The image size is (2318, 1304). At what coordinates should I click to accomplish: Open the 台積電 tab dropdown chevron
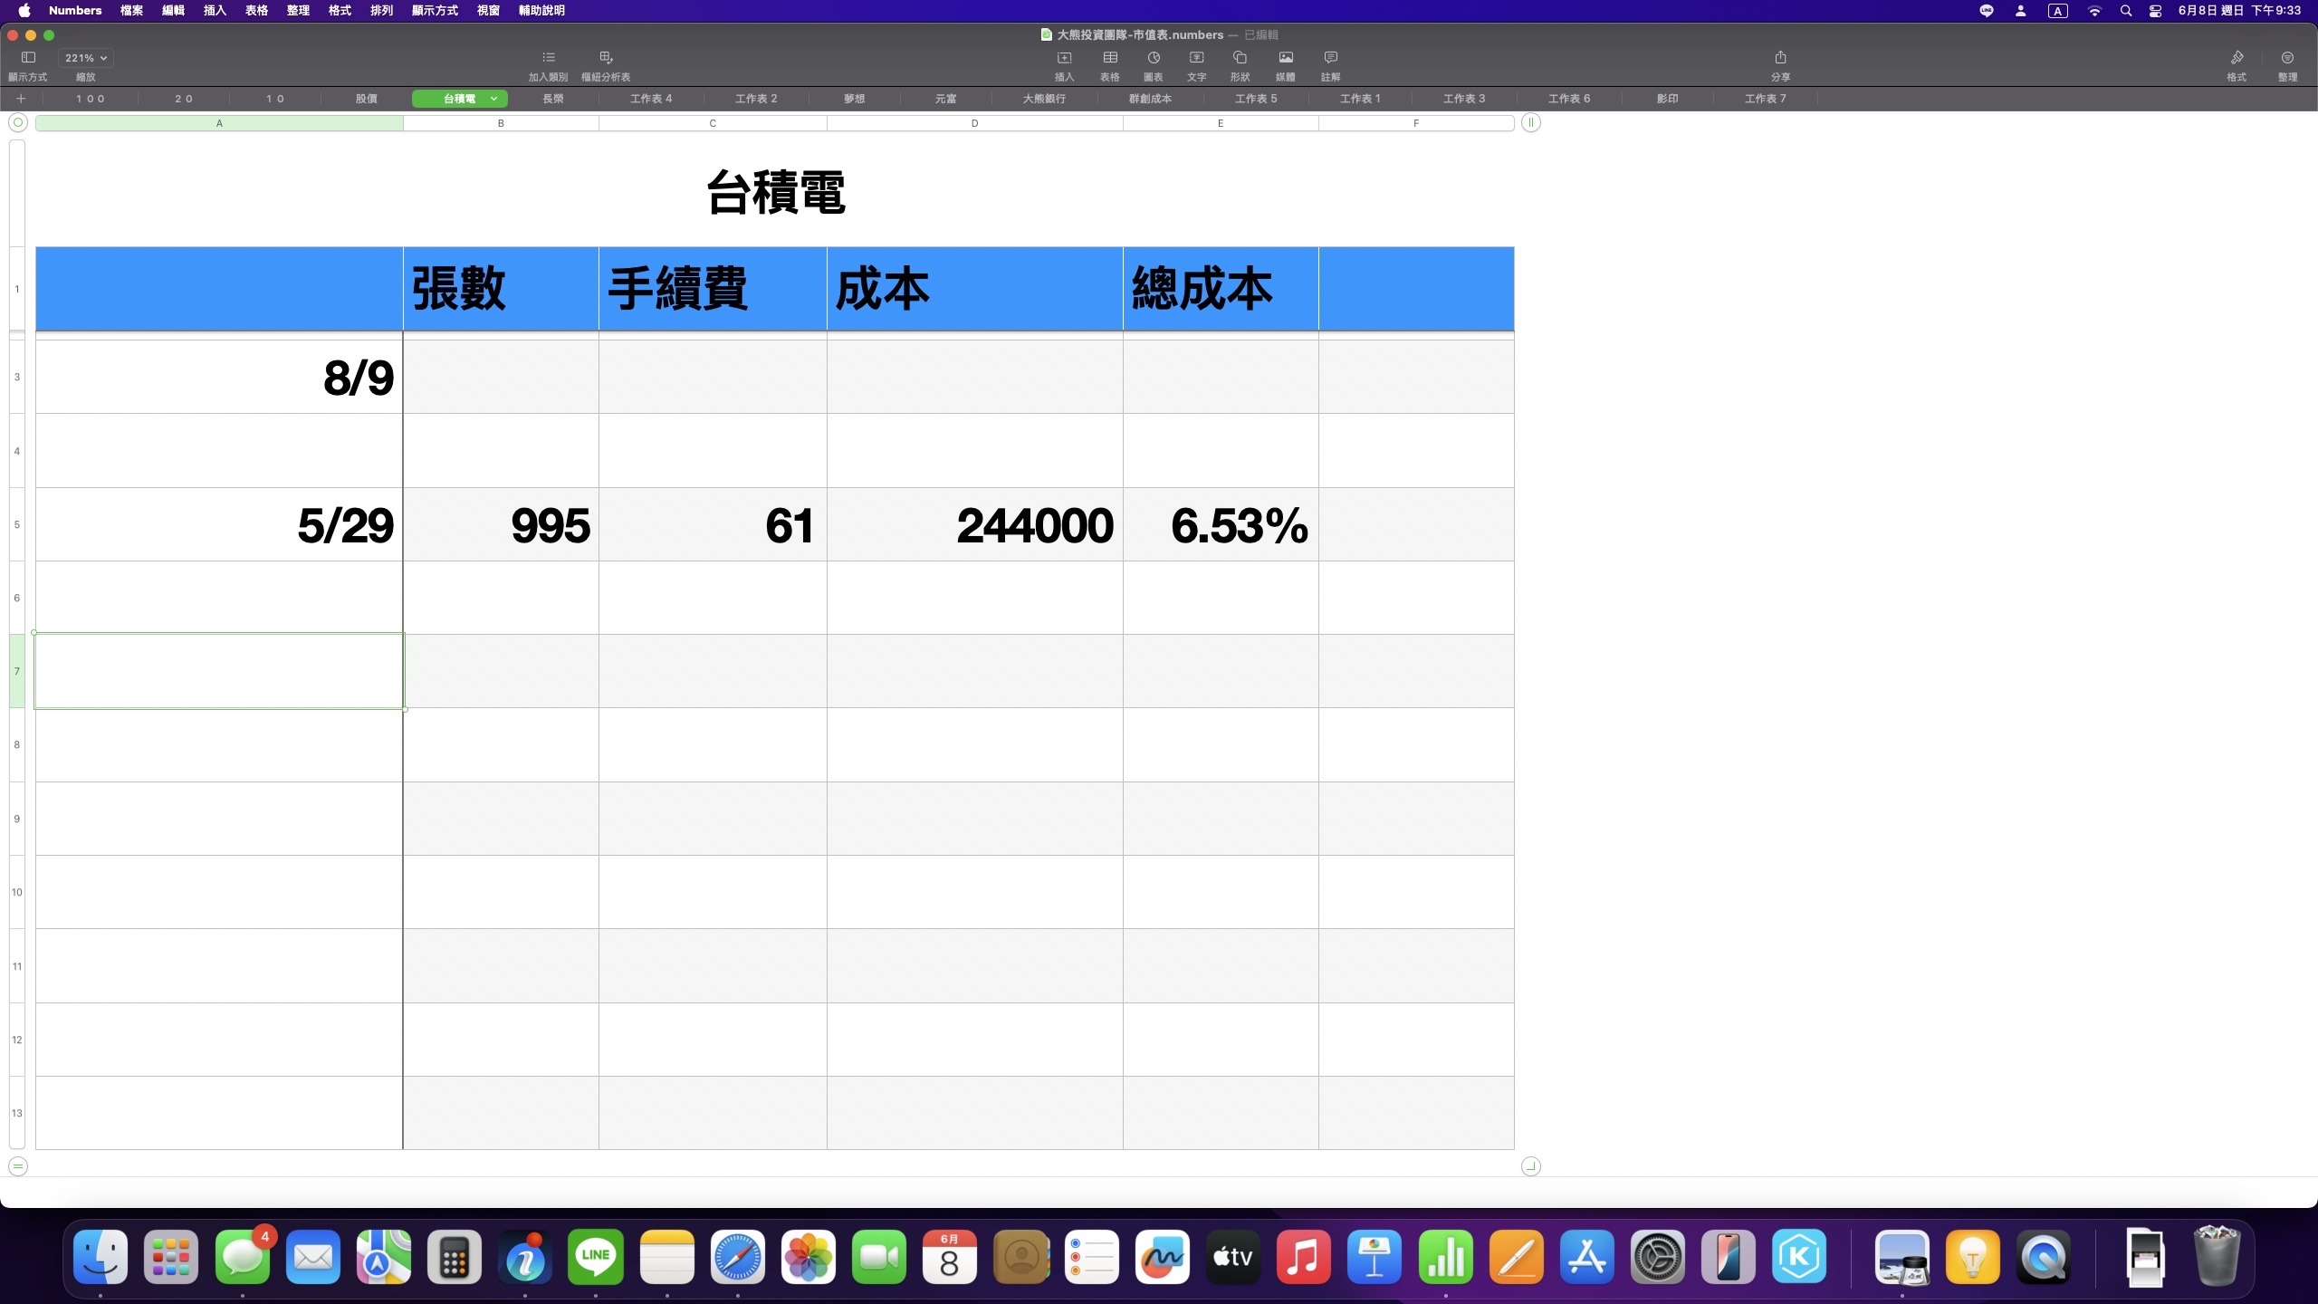coord(493,98)
